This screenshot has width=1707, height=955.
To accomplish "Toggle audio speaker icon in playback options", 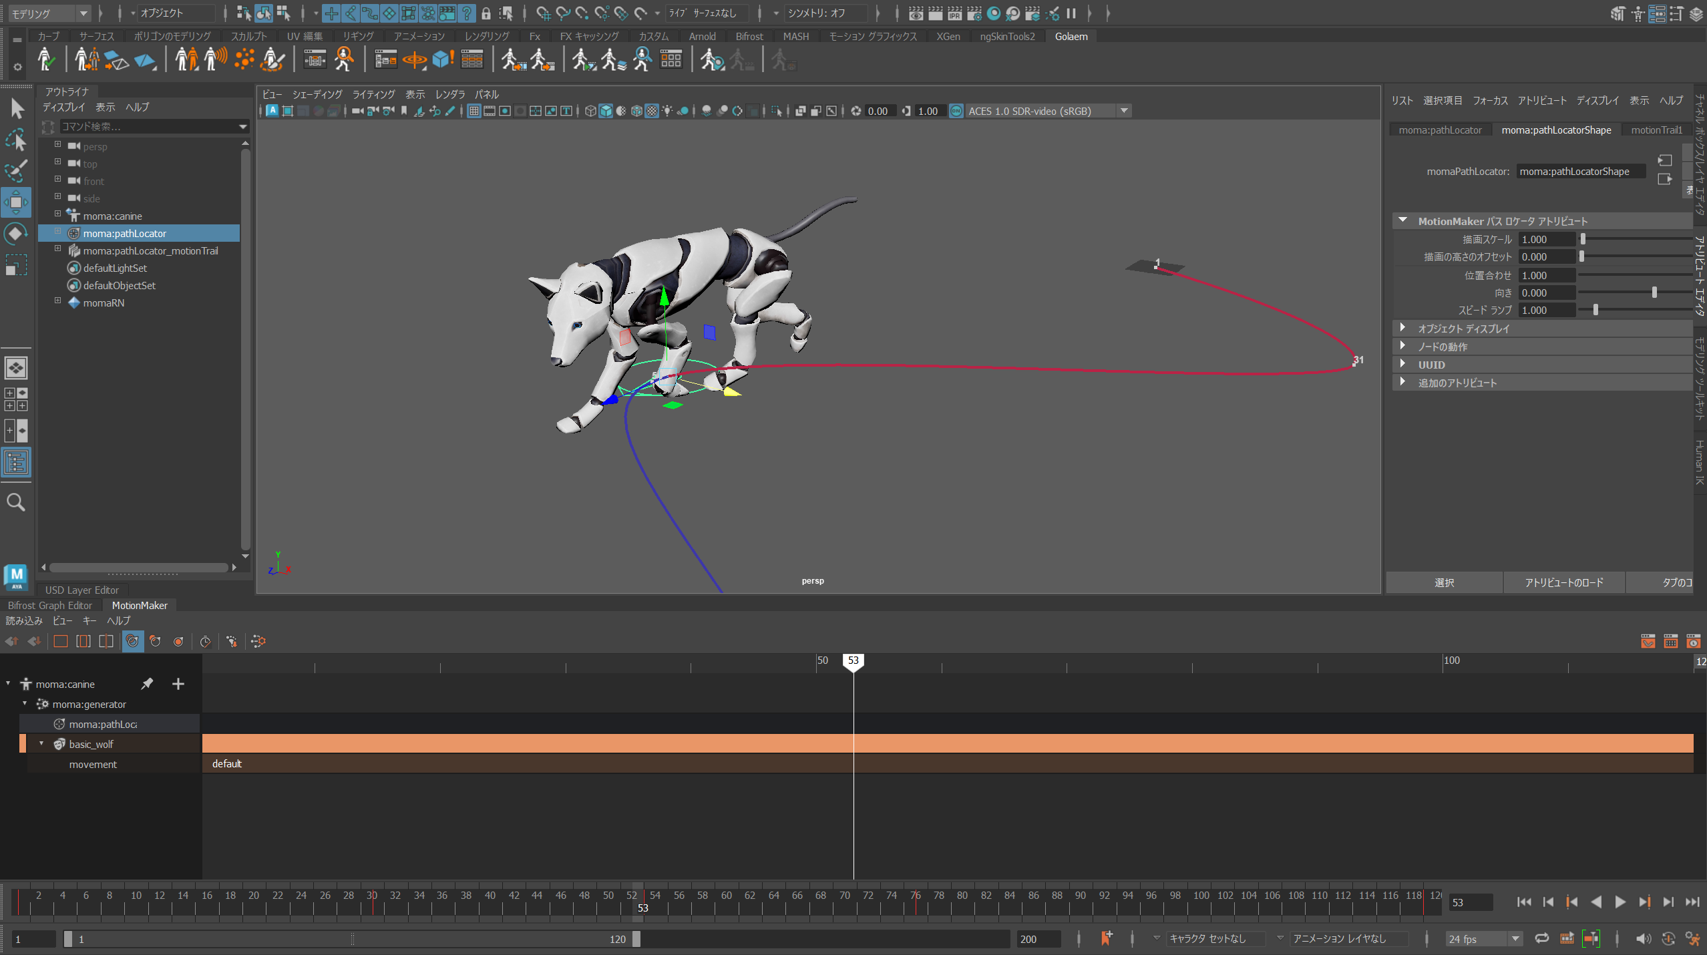I will [1642, 939].
